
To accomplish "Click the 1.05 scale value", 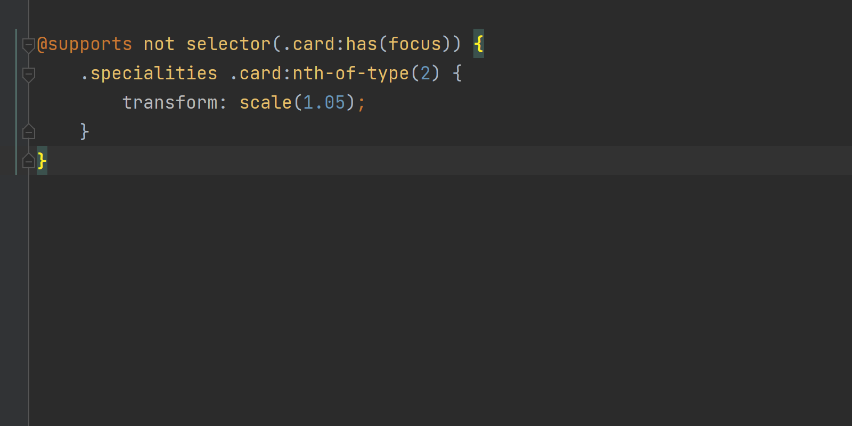I will coord(324,103).
